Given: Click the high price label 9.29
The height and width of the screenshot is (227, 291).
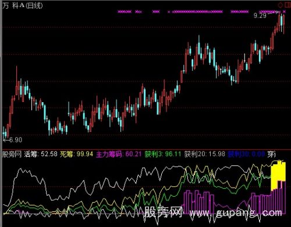Looking at the screenshot, I should click(260, 16).
